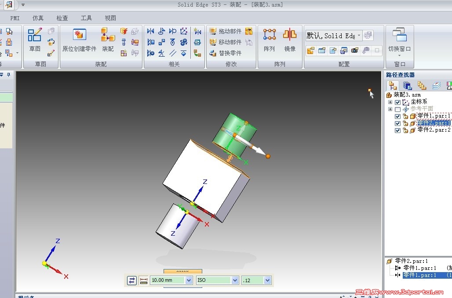Click the 移动部件 button
This screenshot has height=298, width=452.
(x=226, y=42)
